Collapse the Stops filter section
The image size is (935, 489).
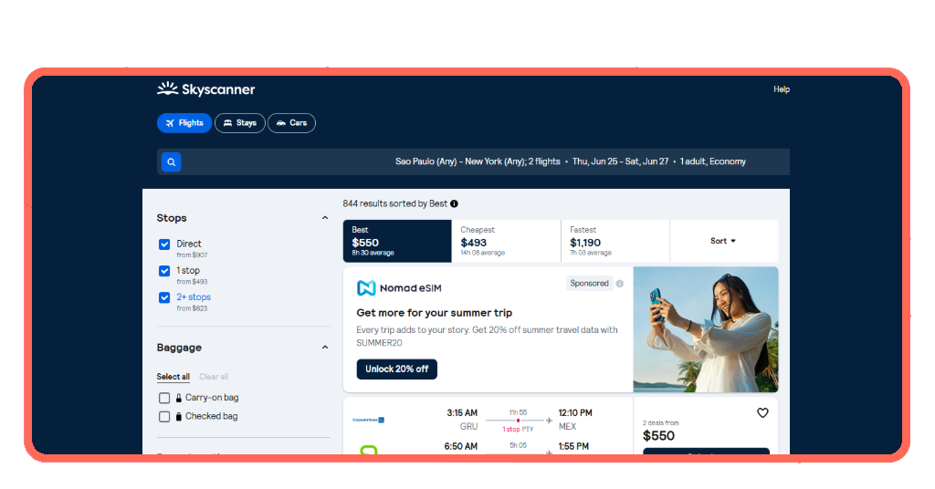[325, 218]
